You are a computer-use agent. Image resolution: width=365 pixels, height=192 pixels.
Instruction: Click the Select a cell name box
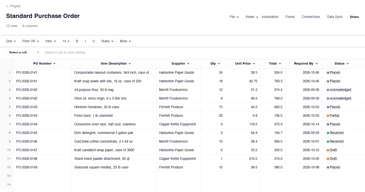20,53
